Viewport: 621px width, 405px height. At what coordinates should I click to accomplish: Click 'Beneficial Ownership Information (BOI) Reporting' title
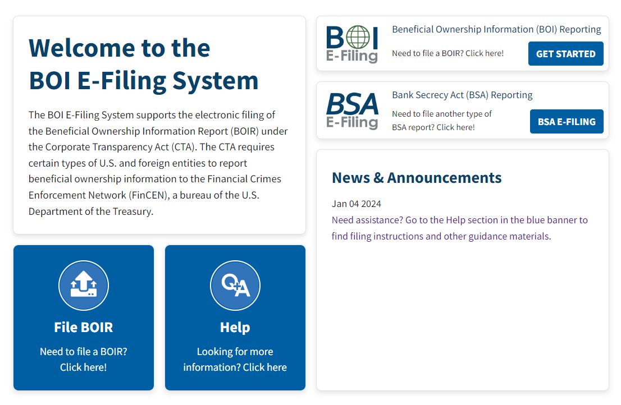(x=496, y=29)
